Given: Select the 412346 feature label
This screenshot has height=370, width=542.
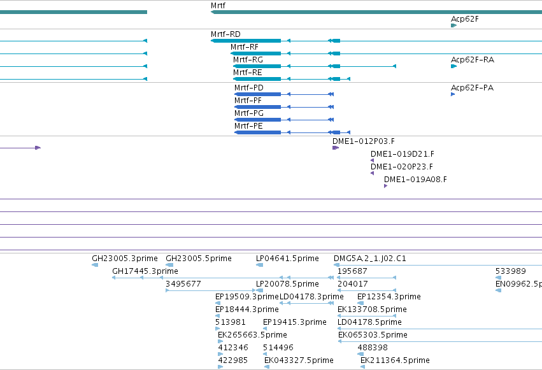Looking at the screenshot, I should 233,348.
